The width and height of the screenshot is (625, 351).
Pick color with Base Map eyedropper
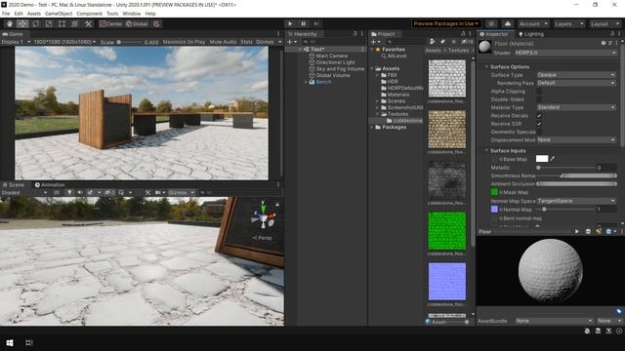[553, 159]
